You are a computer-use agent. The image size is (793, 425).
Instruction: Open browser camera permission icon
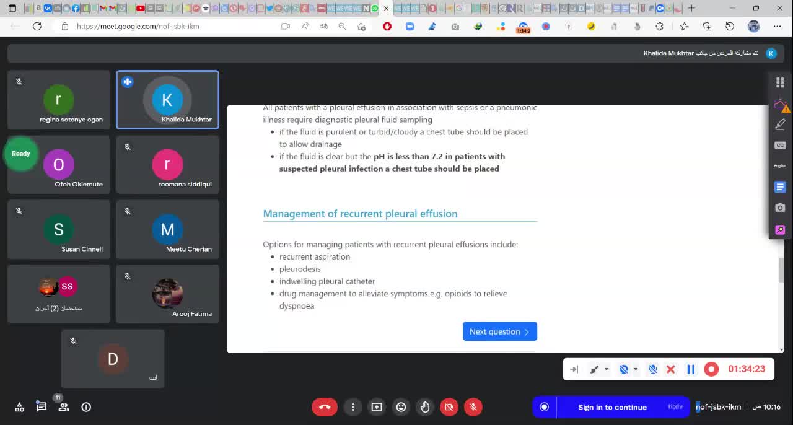(286, 26)
